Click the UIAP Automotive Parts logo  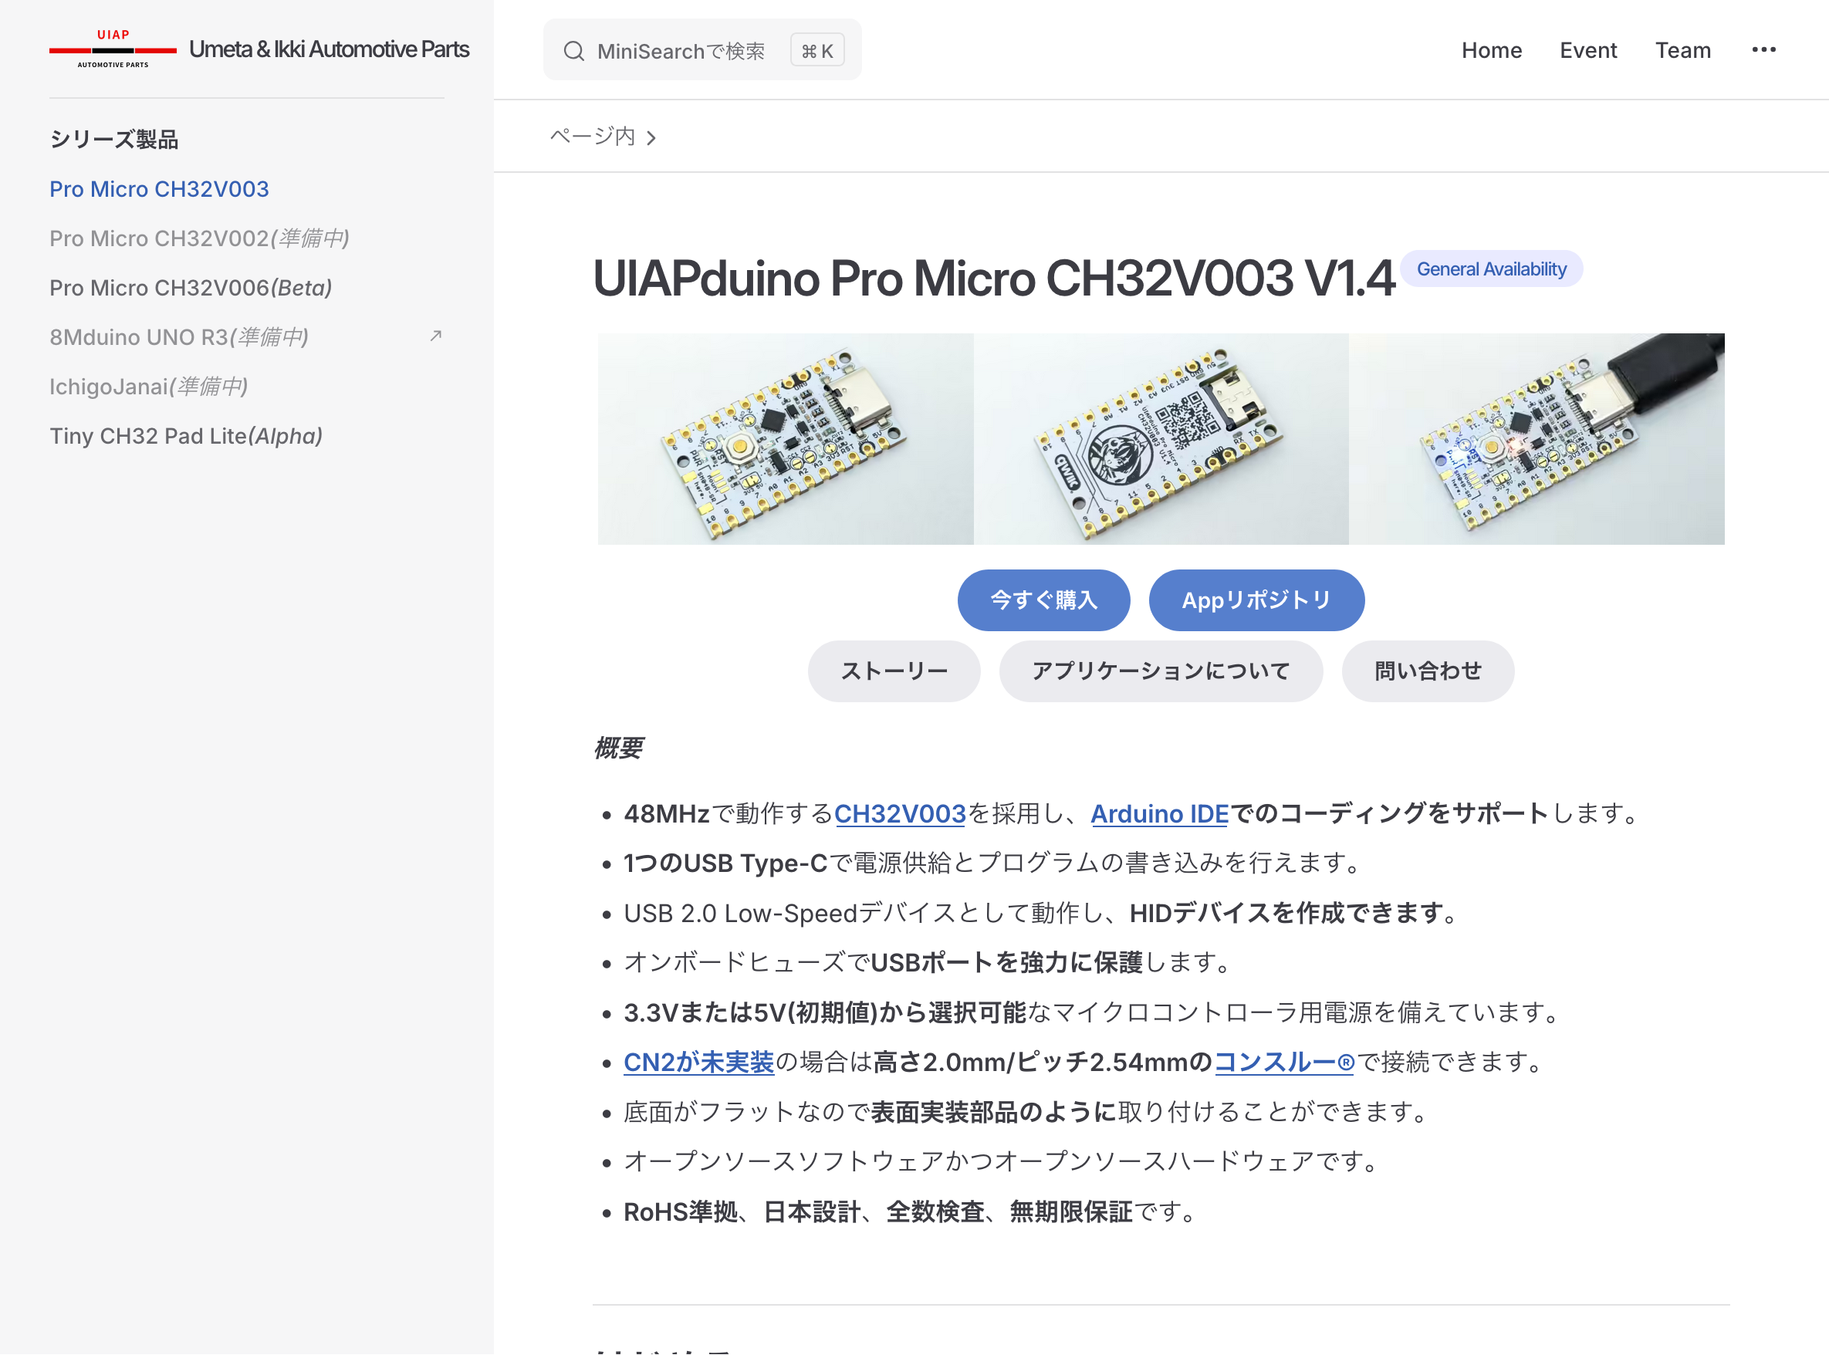click(113, 49)
